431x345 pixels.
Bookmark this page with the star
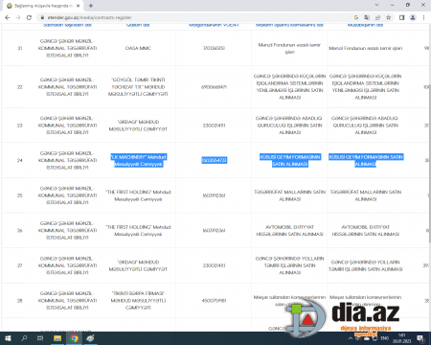tap(389, 17)
